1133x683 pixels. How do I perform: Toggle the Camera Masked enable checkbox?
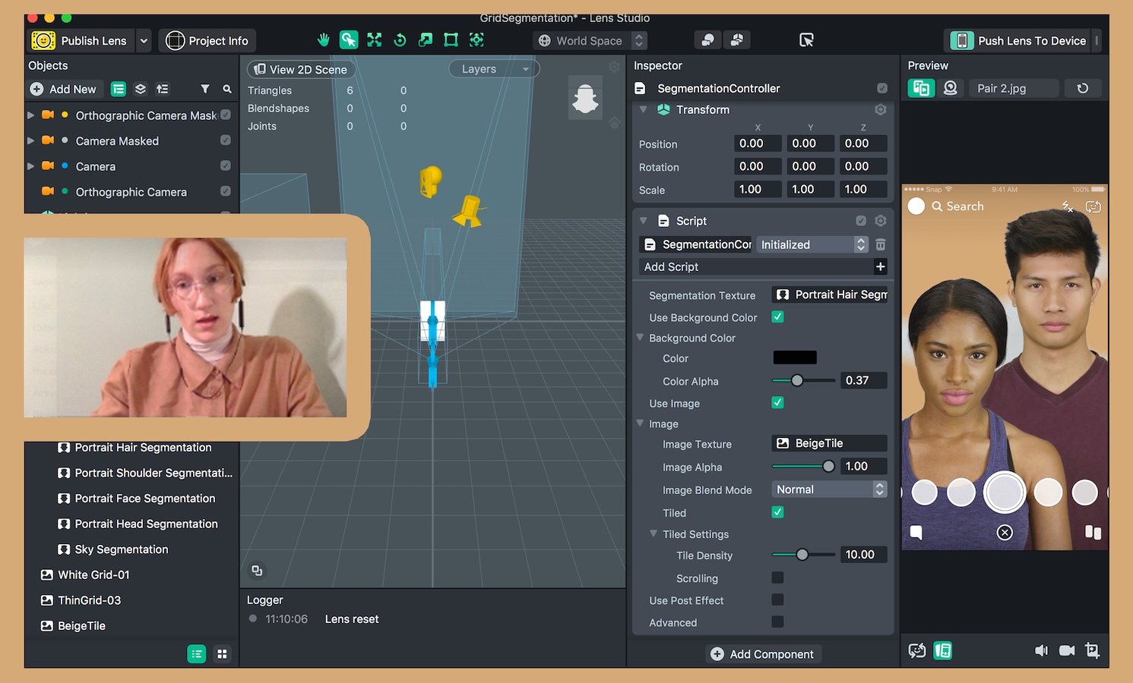coord(226,140)
